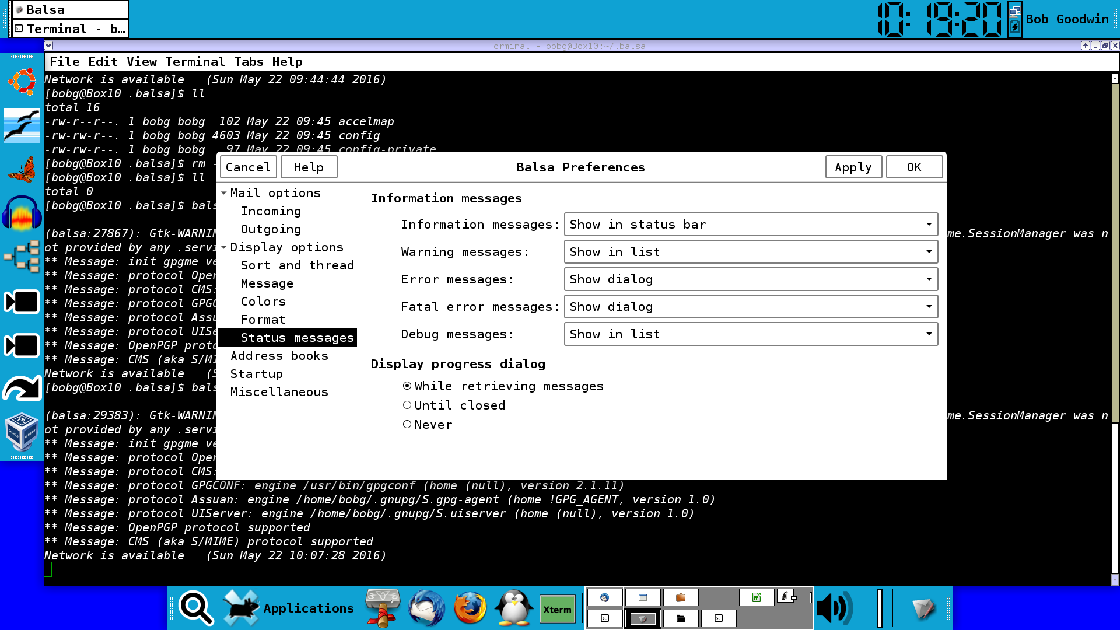Image resolution: width=1120 pixels, height=630 pixels.
Task: Select Address books page
Action: 279,356
